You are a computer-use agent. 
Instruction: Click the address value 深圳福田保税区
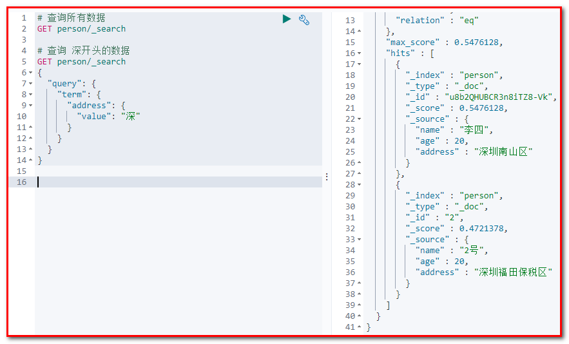coord(513,272)
